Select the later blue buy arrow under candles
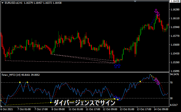 coord(119,66)
